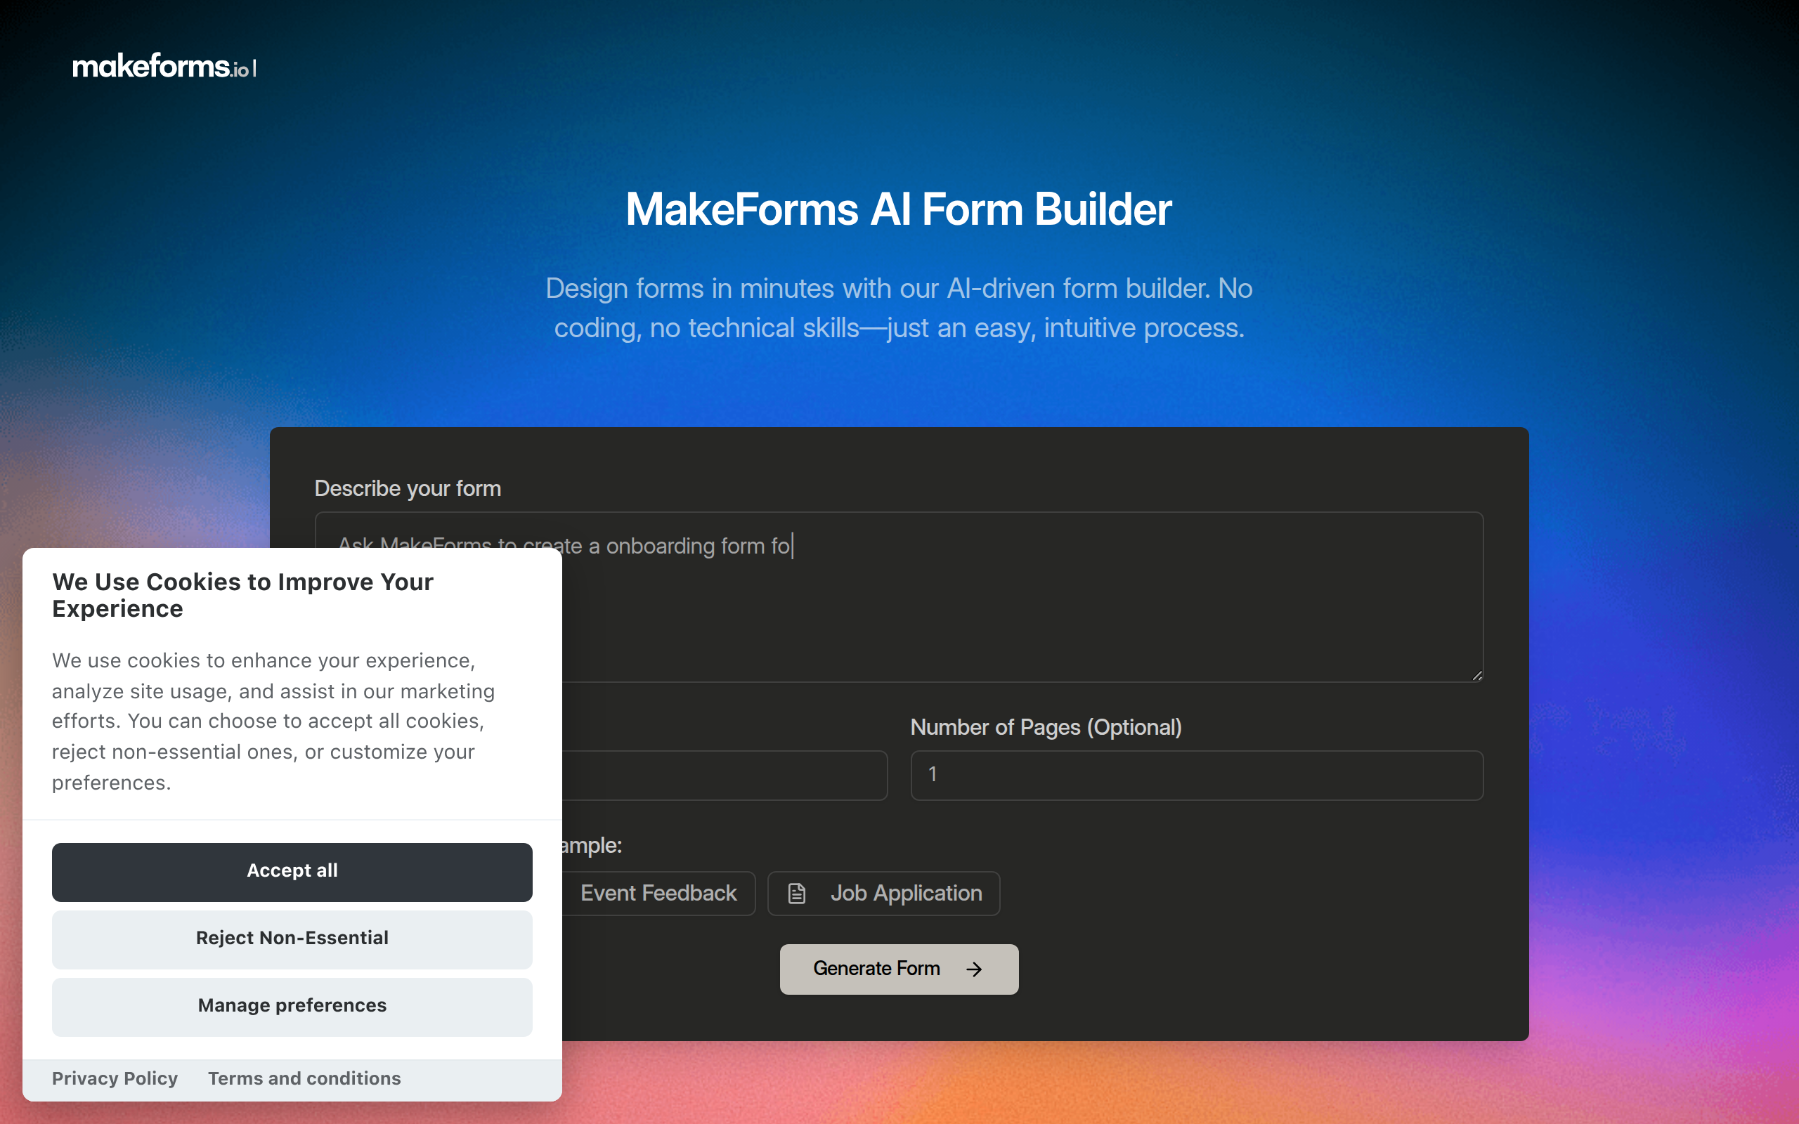Image resolution: width=1799 pixels, height=1124 pixels.
Task: Click the Generate Form button
Action: coord(898,969)
